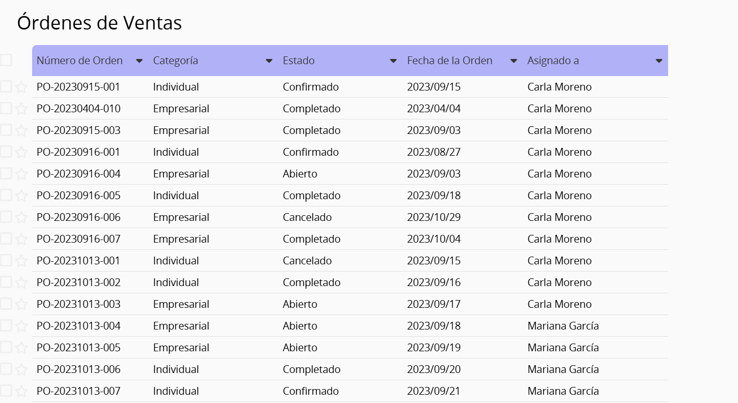Click the PO-20231013-007 order number
This screenshot has width=738, height=403.
(78, 391)
